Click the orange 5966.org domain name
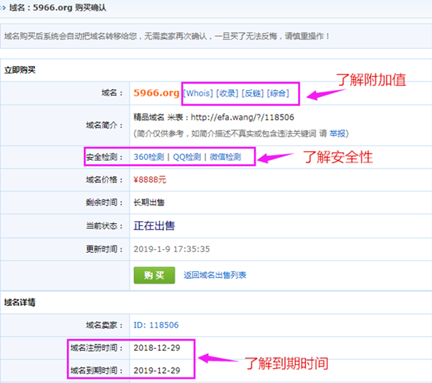Screen dimensions: 432x383 156,93
